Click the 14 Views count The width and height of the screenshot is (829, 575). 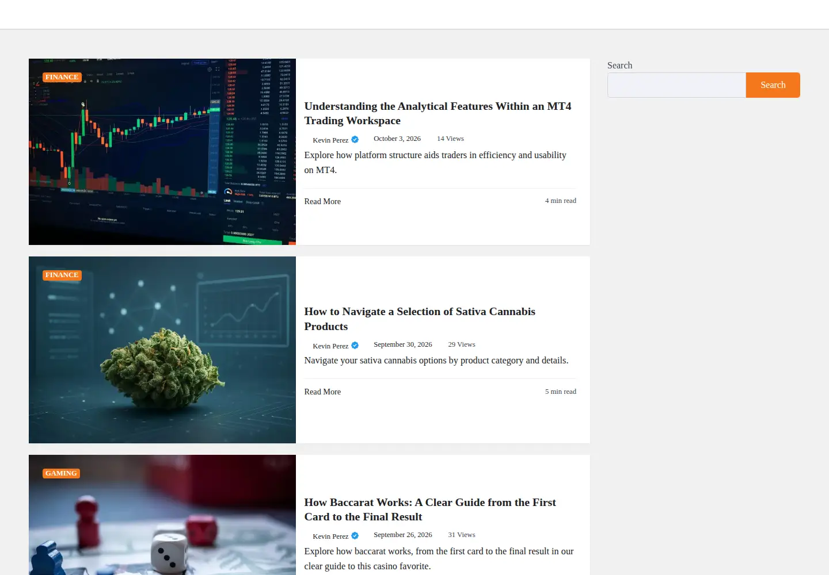click(x=450, y=139)
